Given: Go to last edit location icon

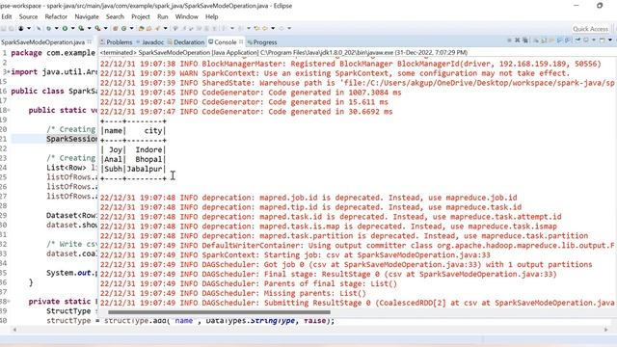Looking at the screenshot, I should pos(256,28).
